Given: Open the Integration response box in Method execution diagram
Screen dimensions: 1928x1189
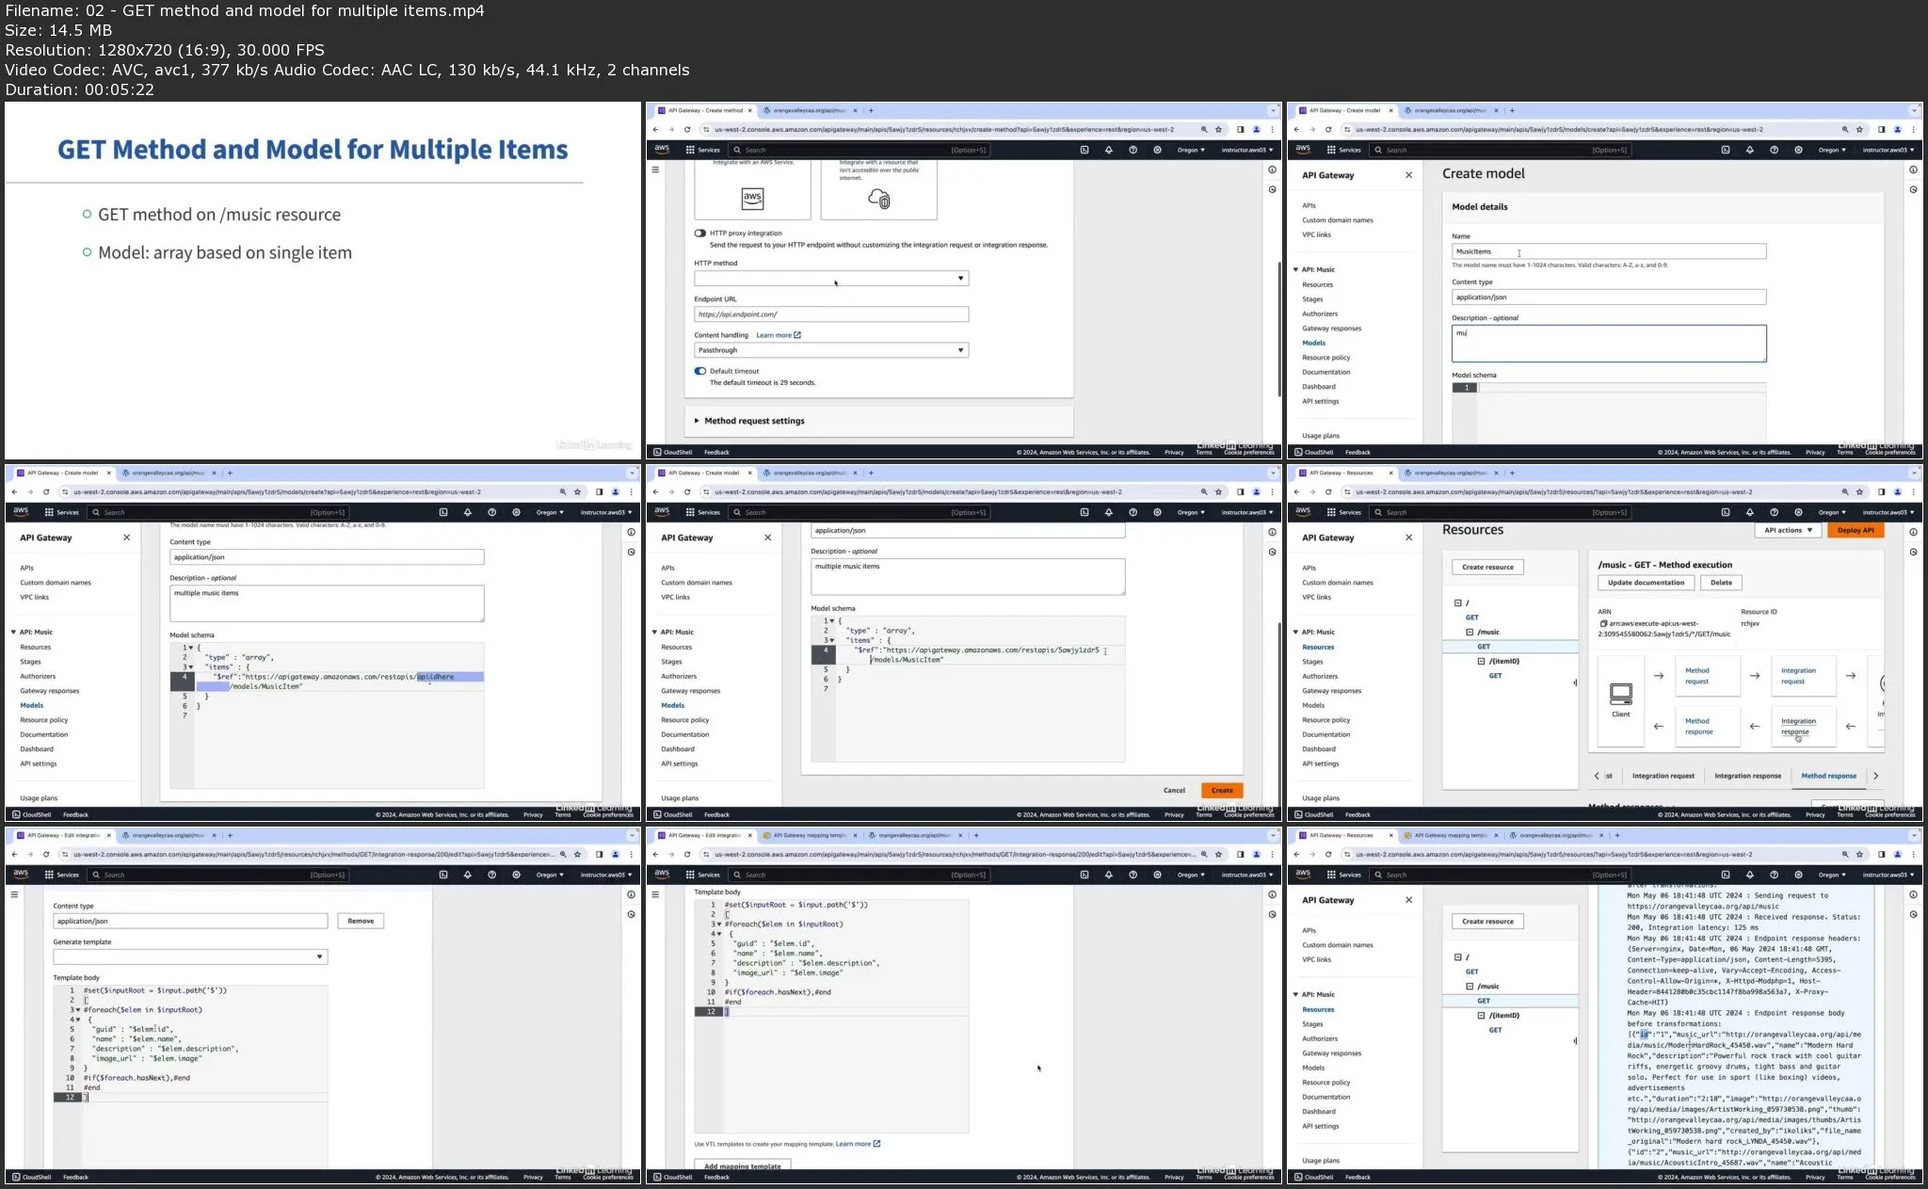Looking at the screenshot, I should (1803, 726).
